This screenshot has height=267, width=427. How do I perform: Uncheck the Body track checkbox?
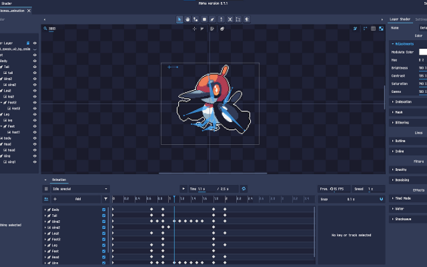(x=104, y=210)
